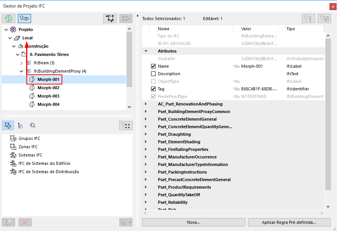Image resolution: width=337 pixels, height=231 pixels.
Task: Select the assignments tool with plus icon
Action: [x=9, y=126]
